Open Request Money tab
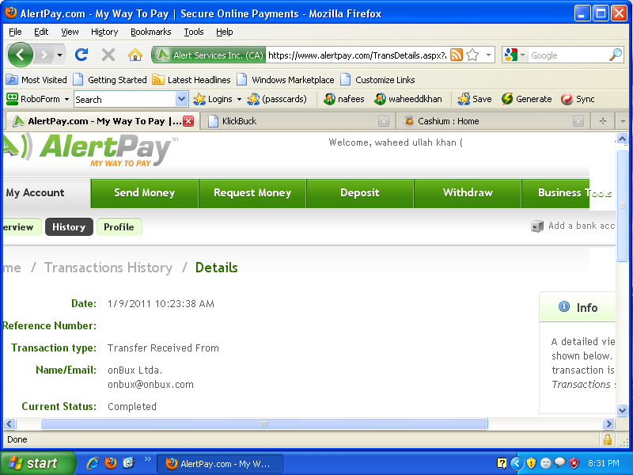This screenshot has height=475, width=633. coord(252,193)
